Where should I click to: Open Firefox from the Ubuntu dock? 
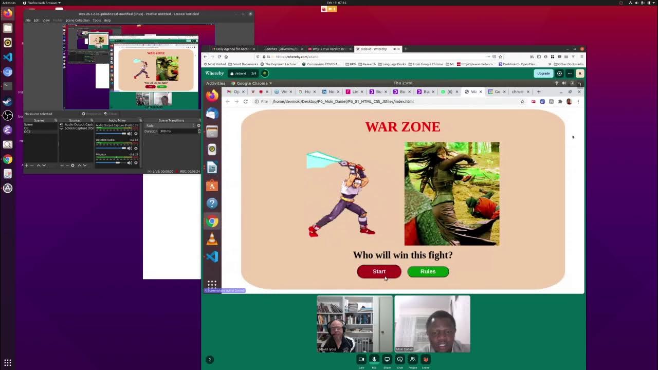click(x=8, y=13)
